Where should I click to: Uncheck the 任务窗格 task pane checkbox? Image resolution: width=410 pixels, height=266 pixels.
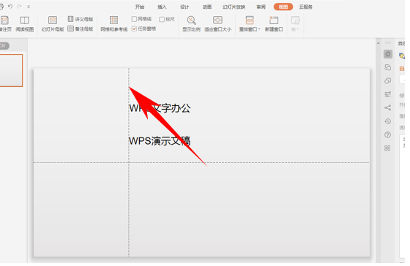click(x=134, y=28)
